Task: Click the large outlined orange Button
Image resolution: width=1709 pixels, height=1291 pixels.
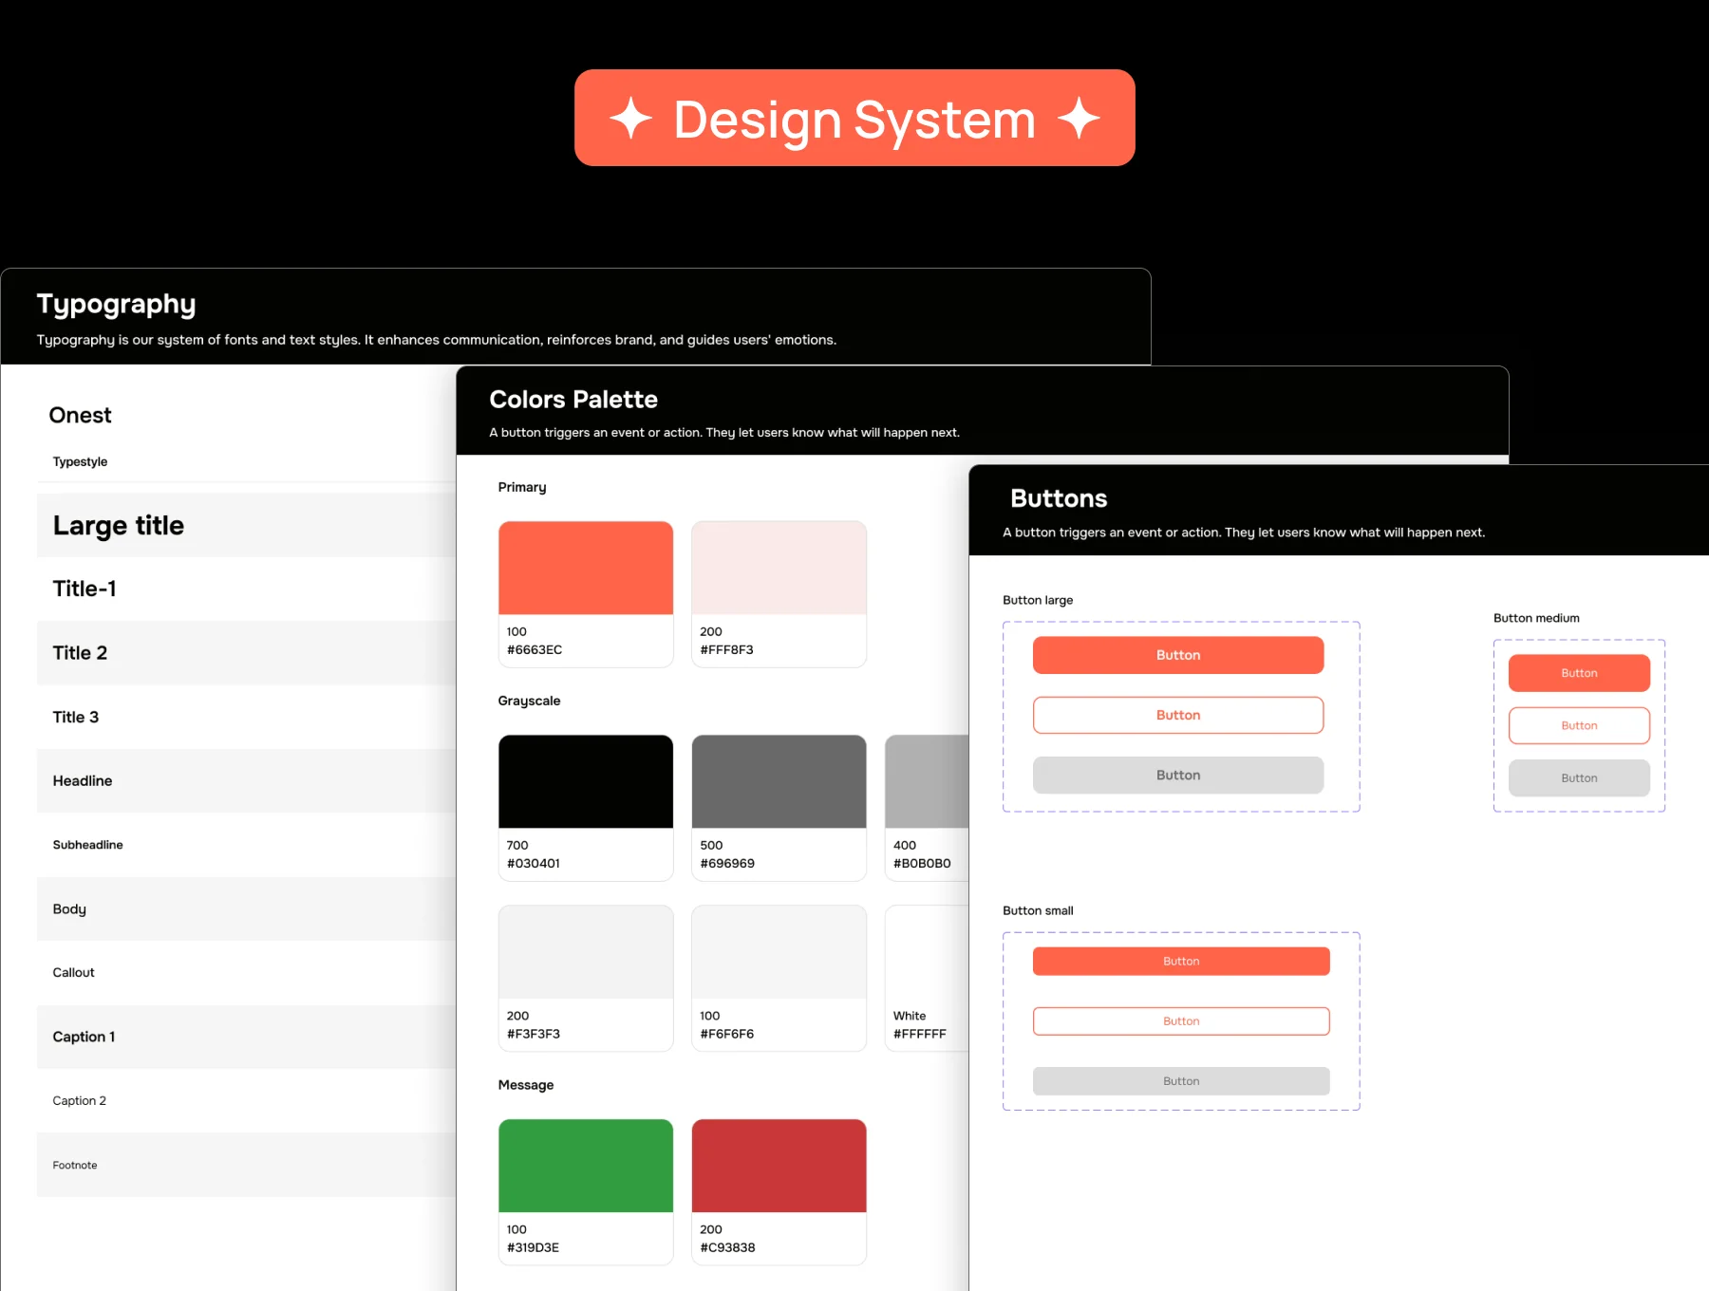Action: [1178, 715]
